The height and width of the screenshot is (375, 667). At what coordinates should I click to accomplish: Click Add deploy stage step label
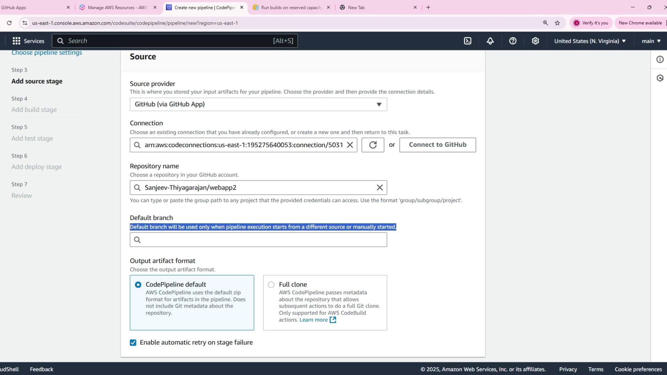tap(36, 167)
